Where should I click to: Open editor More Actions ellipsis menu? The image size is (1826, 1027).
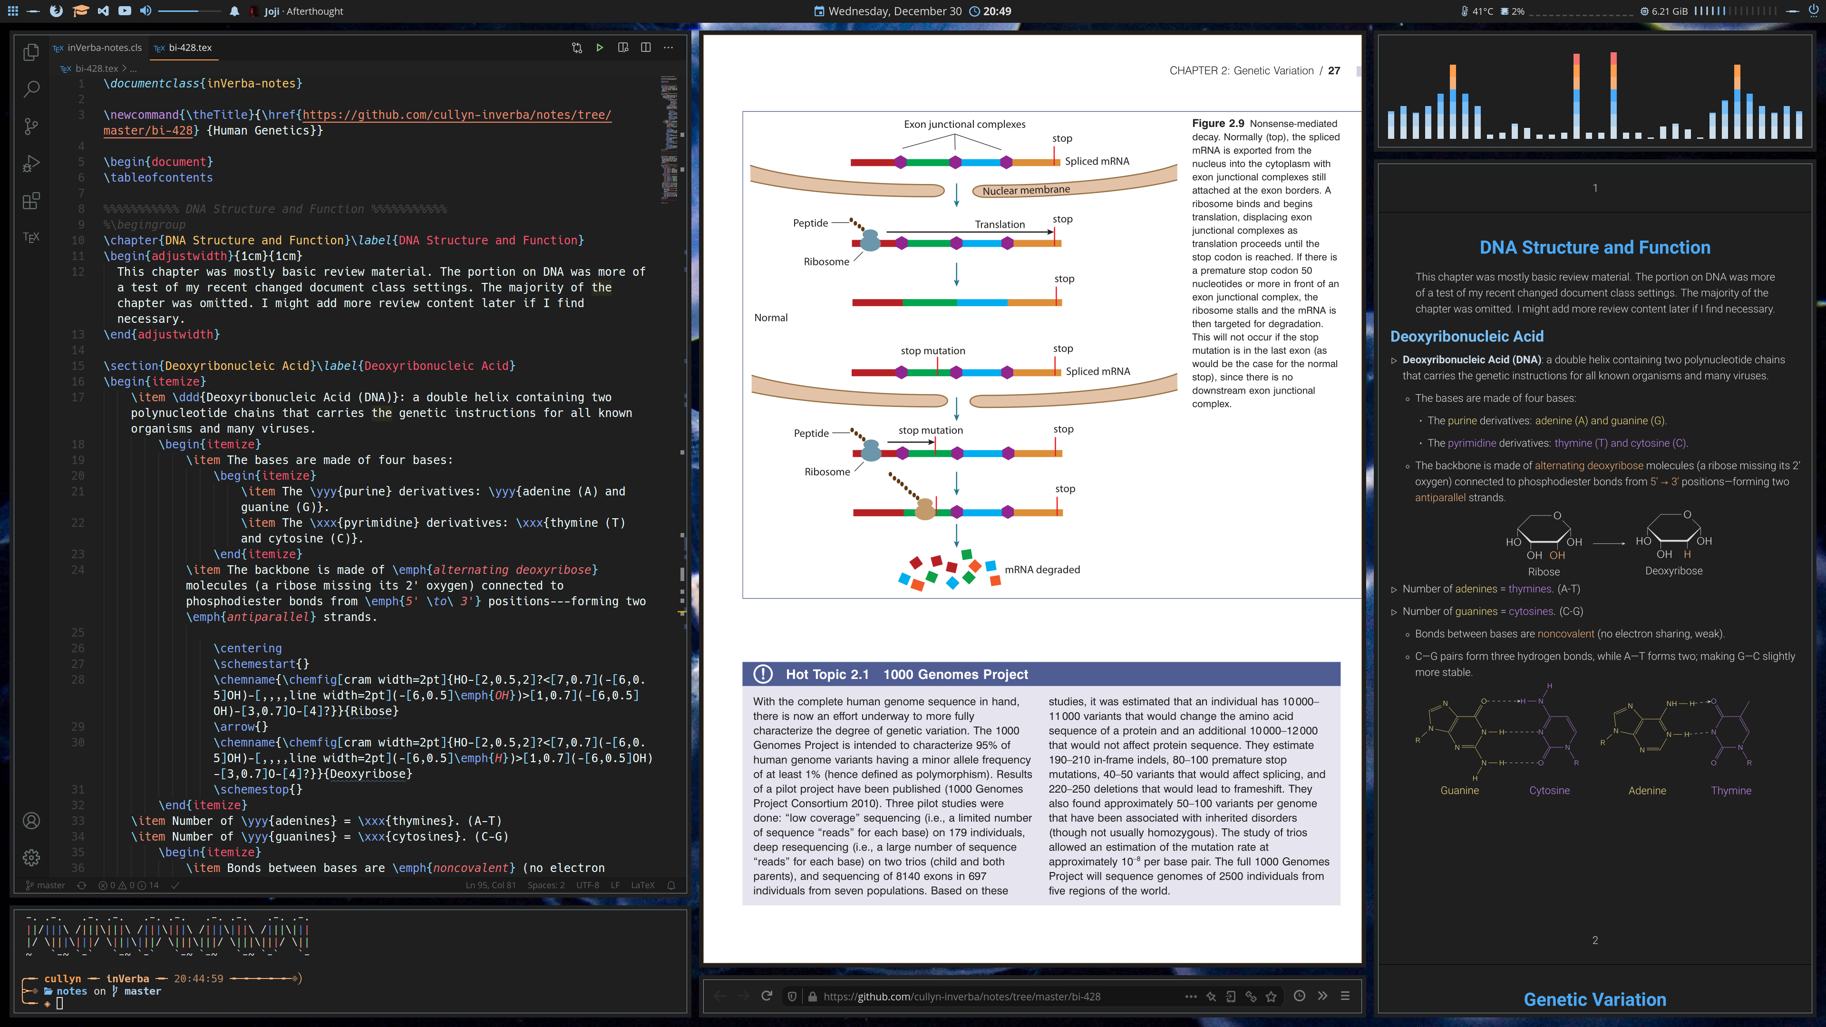669,48
